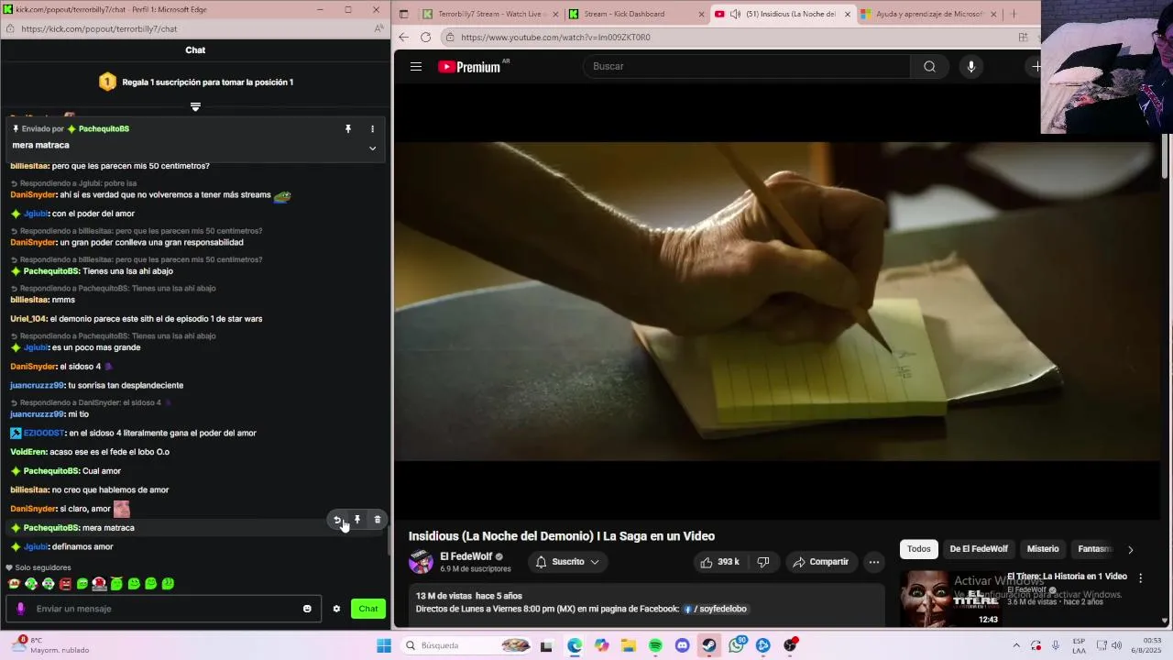Select the Insidious YouTube tab
This screenshot has width=1173, height=660.
784,14
